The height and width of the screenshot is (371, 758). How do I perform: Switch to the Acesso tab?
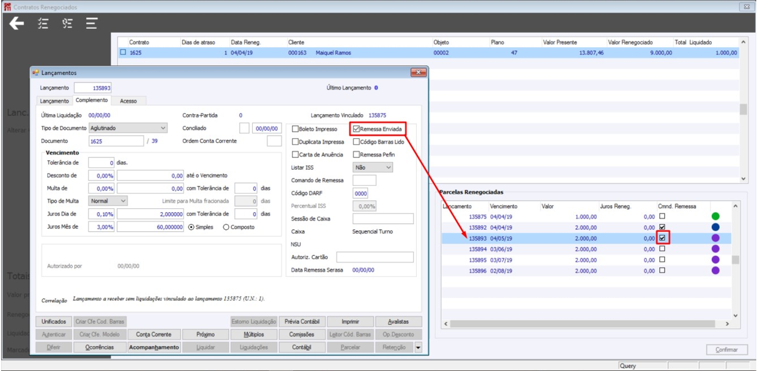[x=128, y=101]
